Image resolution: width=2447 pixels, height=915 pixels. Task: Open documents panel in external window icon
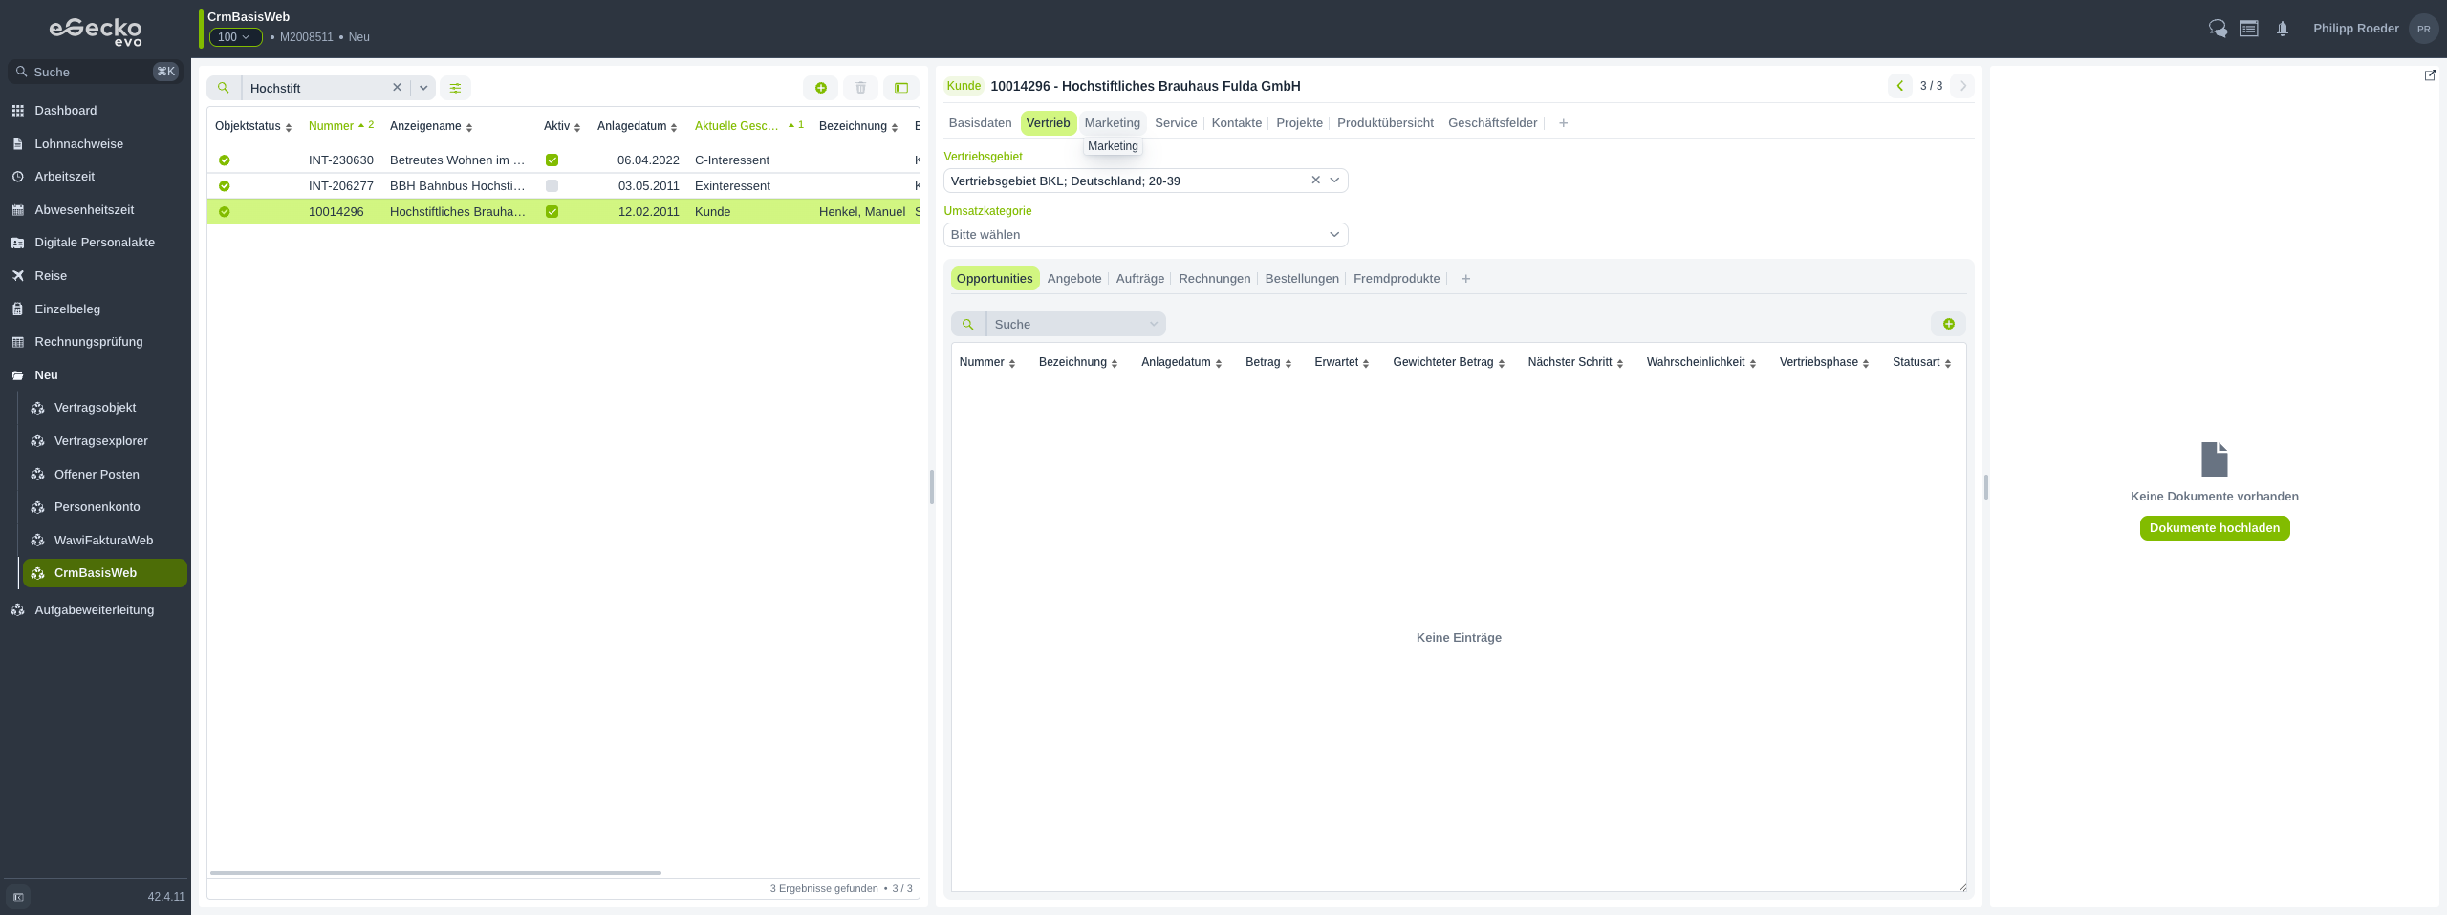coord(2430,75)
